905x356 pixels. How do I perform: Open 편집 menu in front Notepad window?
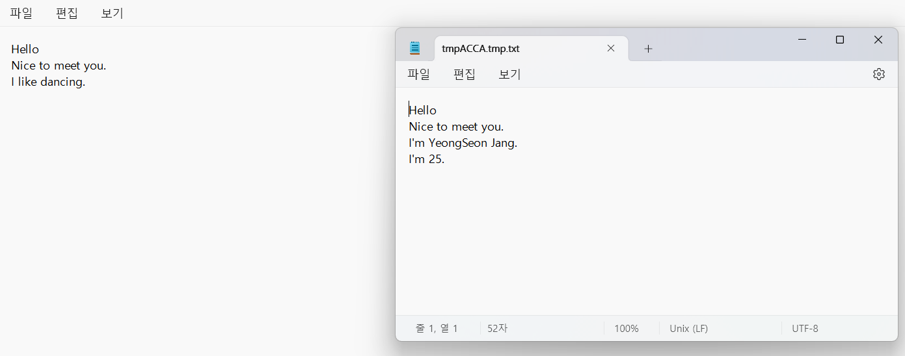click(465, 74)
